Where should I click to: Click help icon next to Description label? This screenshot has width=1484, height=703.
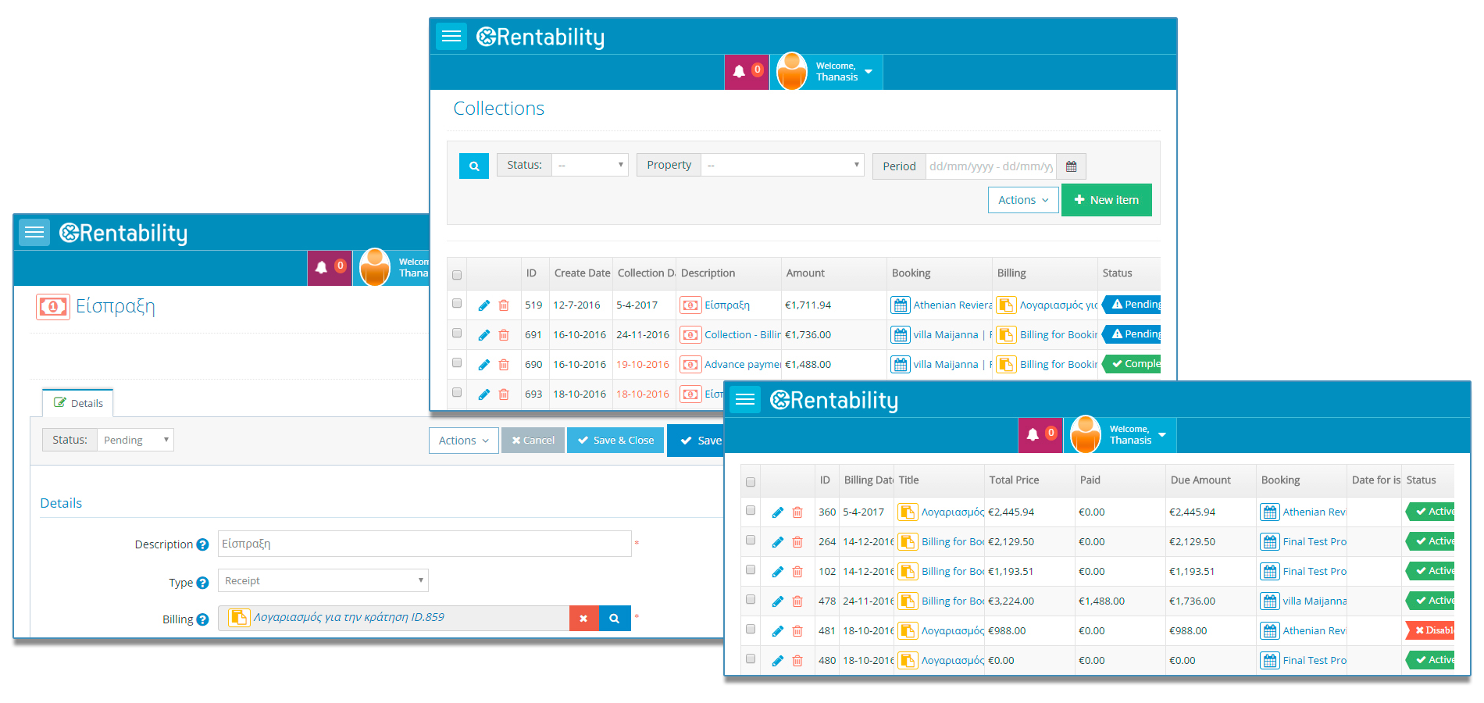tap(202, 544)
